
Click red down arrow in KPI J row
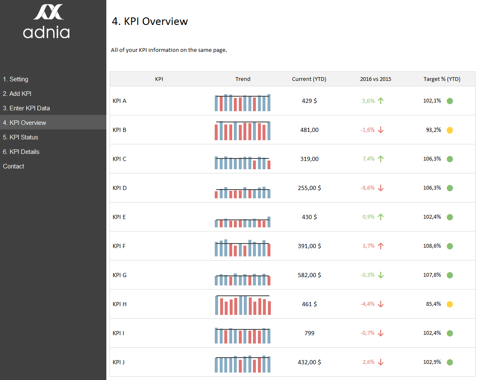point(381,362)
